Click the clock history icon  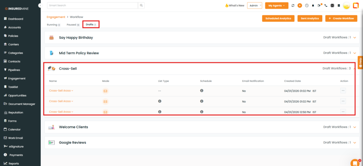pos(307,6)
